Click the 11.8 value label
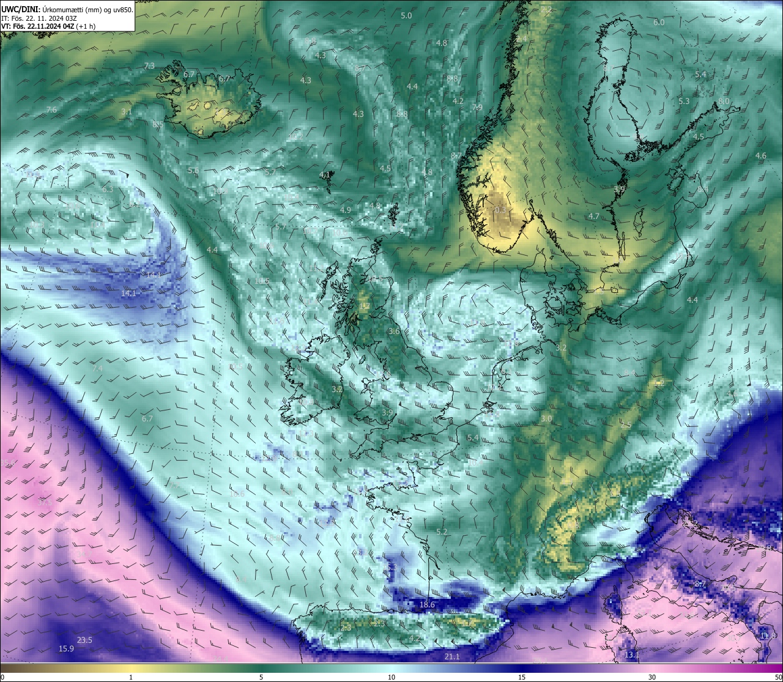The image size is (783, 682). coord(768,636)
